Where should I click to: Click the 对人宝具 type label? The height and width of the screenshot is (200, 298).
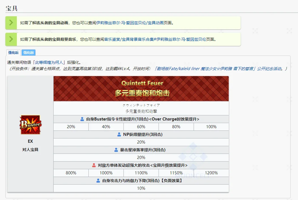click(31, 150)
